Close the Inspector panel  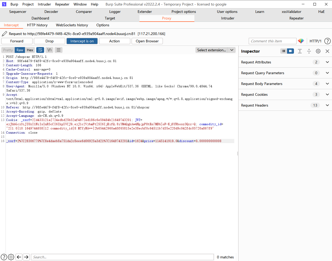point(327,51)
